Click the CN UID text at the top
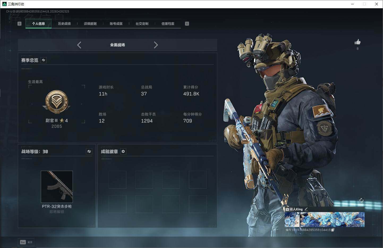 tap(38, 11)
